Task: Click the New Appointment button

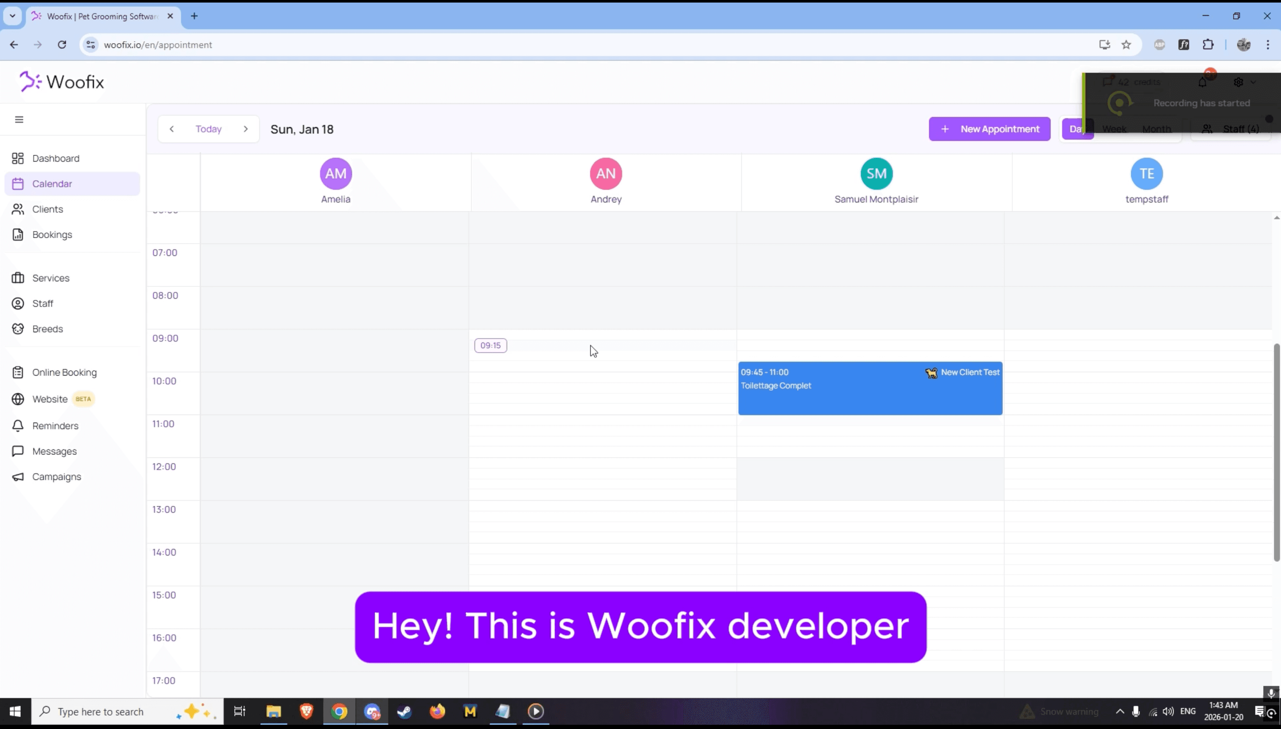Action: [x=989, y=129]
